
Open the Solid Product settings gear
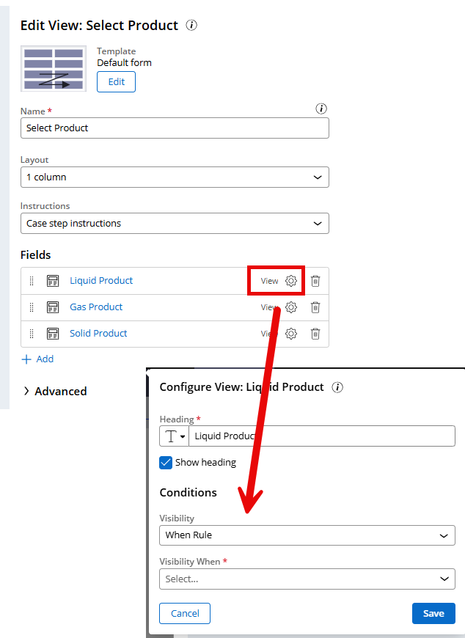coord(291,333)
